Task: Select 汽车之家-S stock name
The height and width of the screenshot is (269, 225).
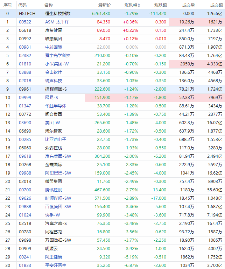Action: 56,224
